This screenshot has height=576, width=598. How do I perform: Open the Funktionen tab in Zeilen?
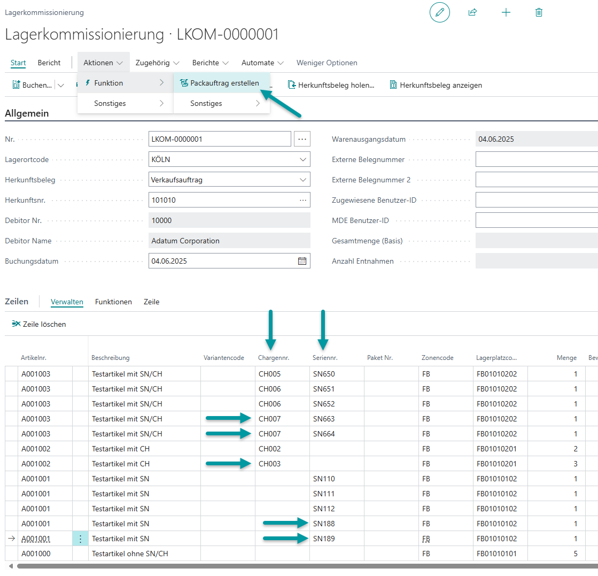(x=113, y=302)
